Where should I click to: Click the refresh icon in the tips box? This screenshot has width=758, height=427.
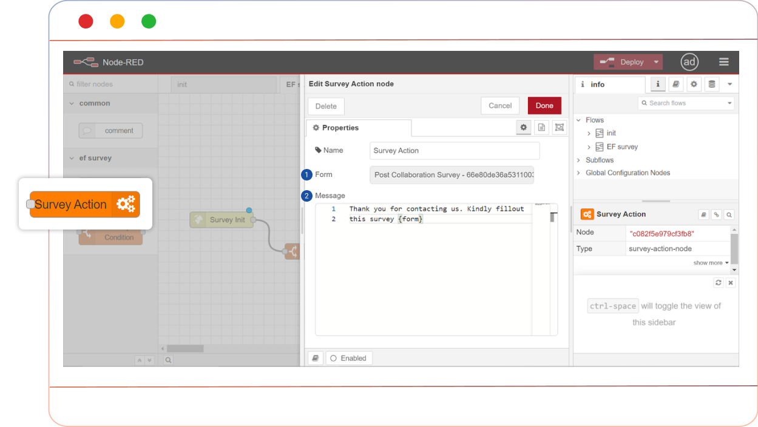point(719,283)
